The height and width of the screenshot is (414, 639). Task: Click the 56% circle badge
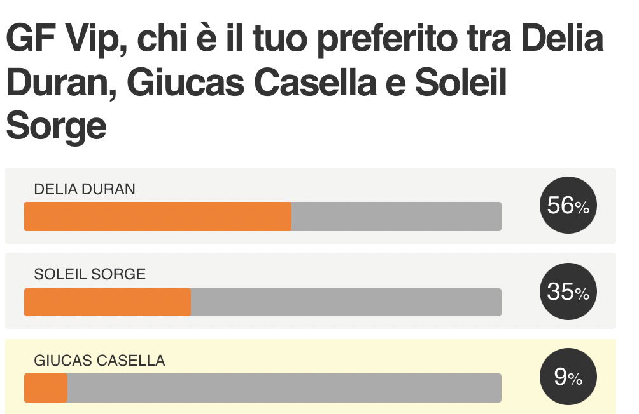click(568, 205)
